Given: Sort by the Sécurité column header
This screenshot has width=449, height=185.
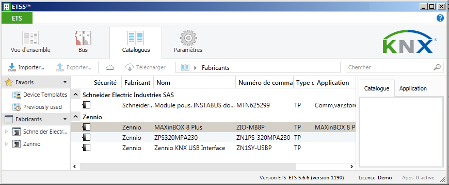Looking at the screenshot, I should (106, 83).
